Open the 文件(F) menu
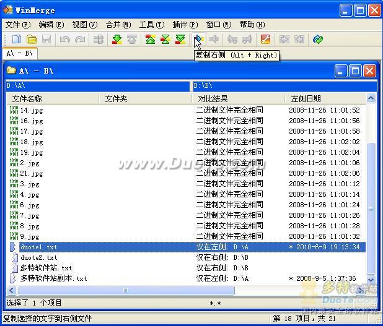Image resolution: width=383 pixels, height=326 pixels. click(x=18, y=25)
